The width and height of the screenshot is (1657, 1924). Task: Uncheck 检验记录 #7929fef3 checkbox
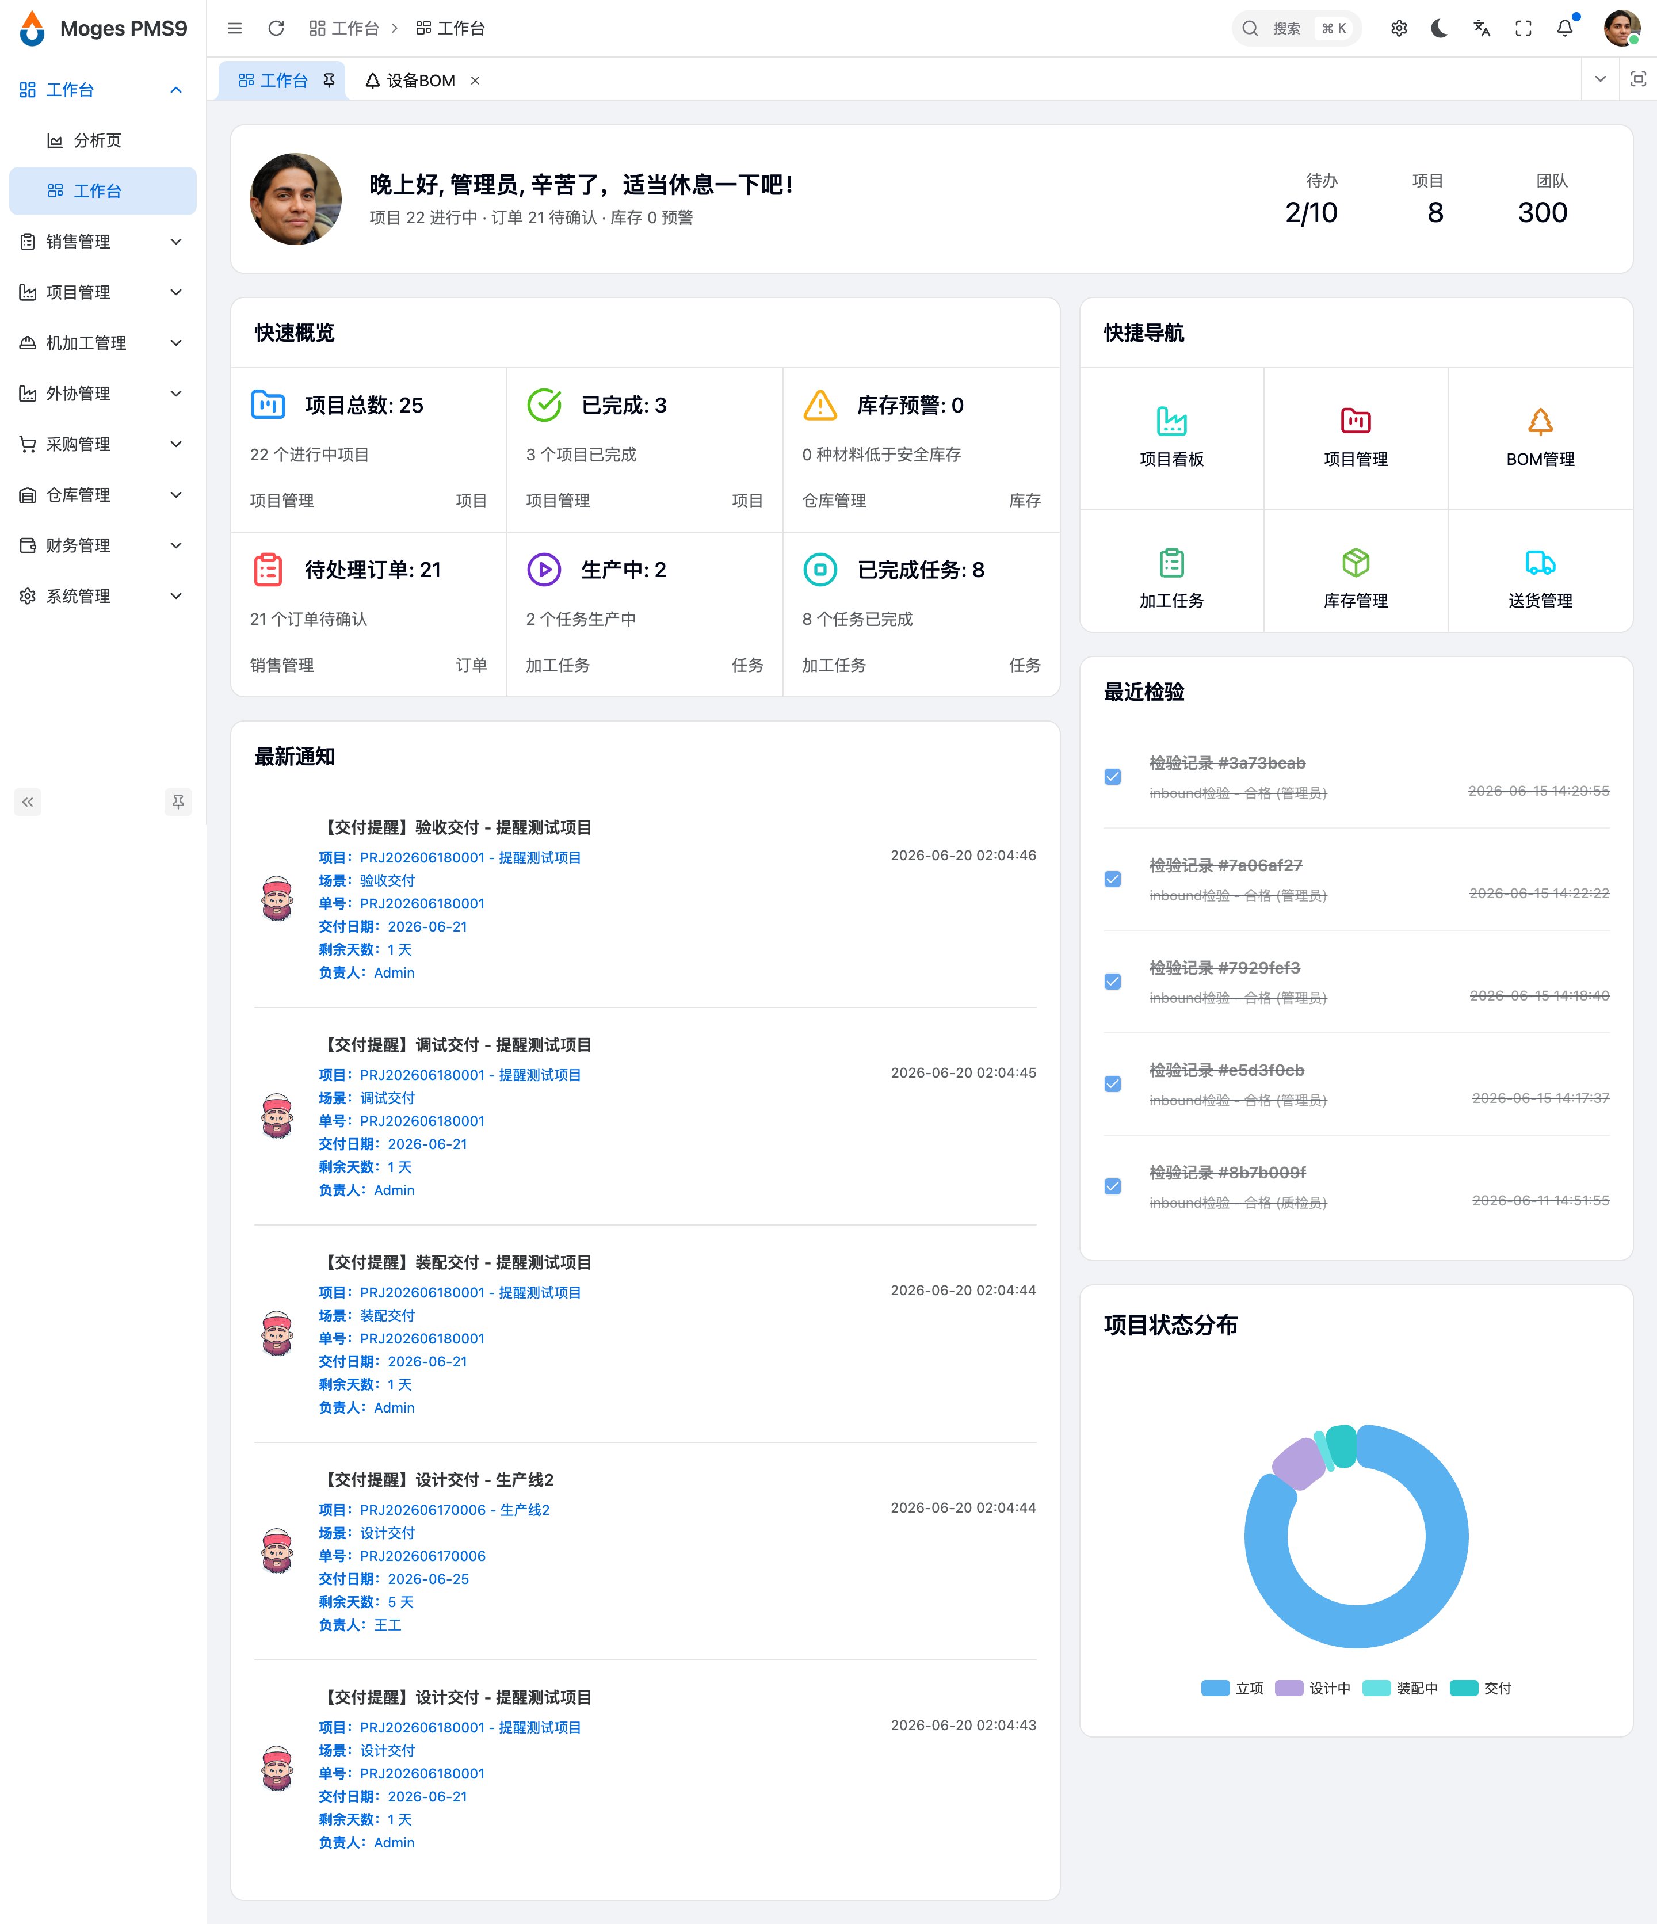(1113, 982)
